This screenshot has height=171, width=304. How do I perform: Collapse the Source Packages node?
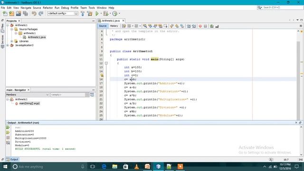click(x=12, y=29)
